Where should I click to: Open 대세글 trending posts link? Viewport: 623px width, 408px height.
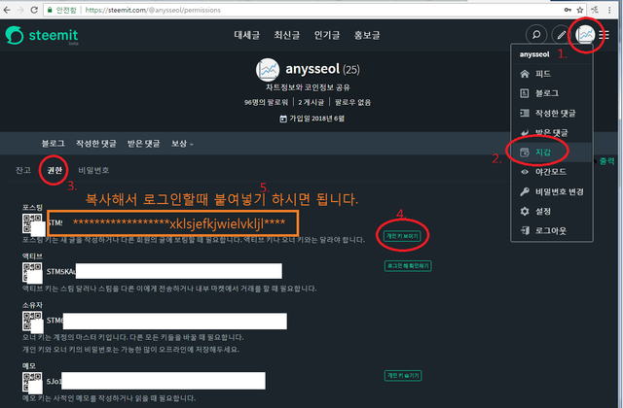[246, 35]
